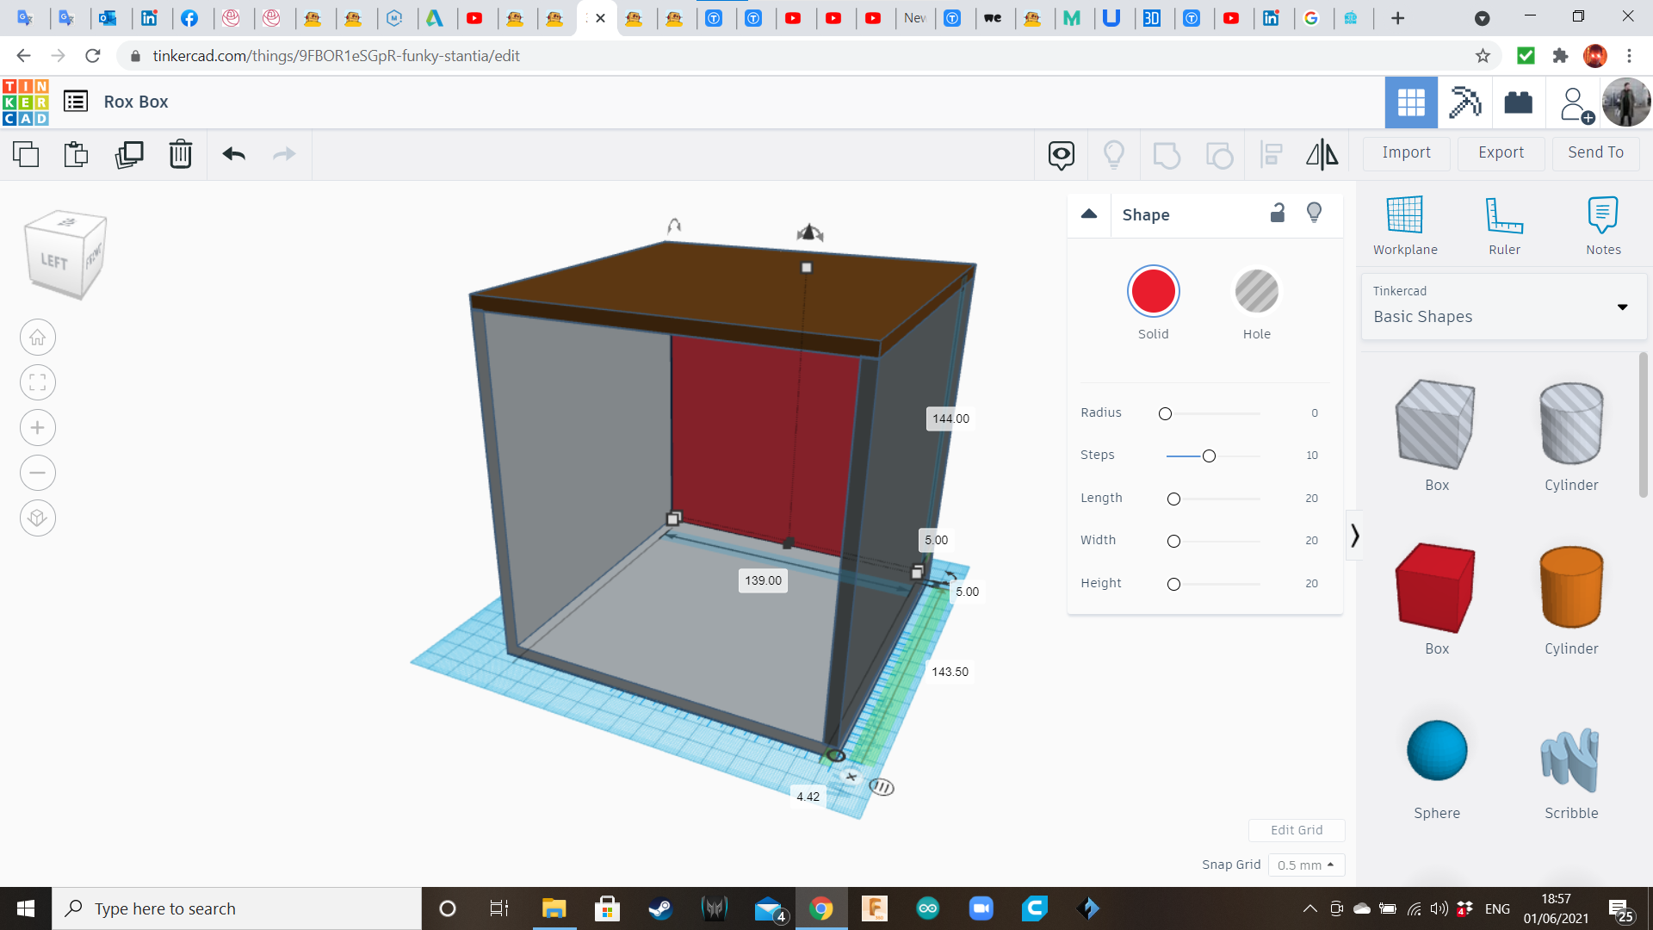Click the Undo arrow

point(233,154)
